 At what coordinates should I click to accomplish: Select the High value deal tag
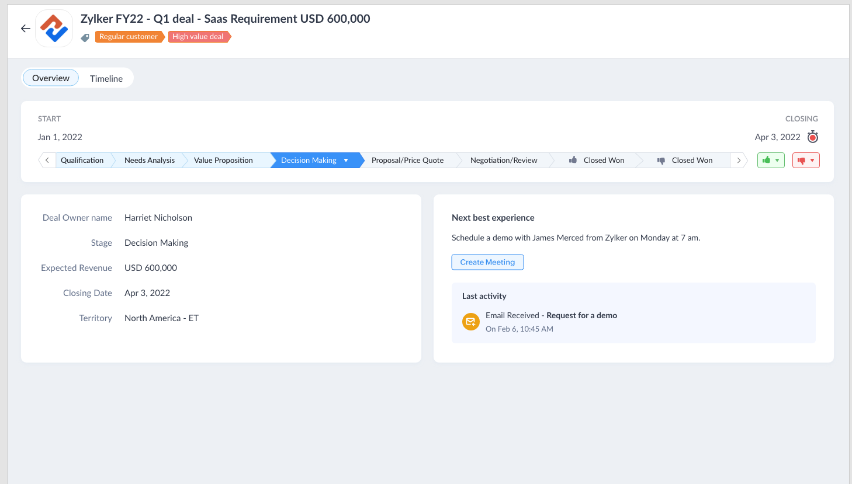pyautogui.click(x=198, y=37)
